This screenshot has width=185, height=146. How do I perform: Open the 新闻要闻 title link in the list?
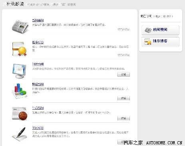pyautogui.click(x=38, y=20)
